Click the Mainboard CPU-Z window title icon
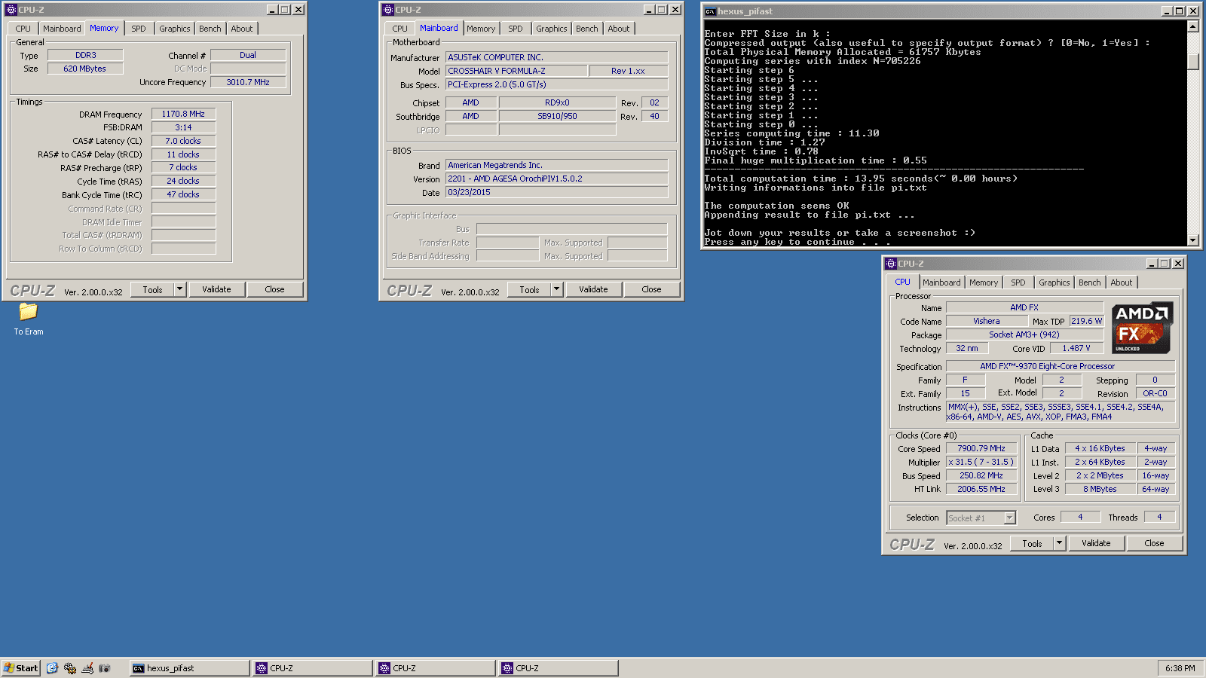Viewport: 1206px width, 678px height. pyautogui.click(x=388, y=10)
